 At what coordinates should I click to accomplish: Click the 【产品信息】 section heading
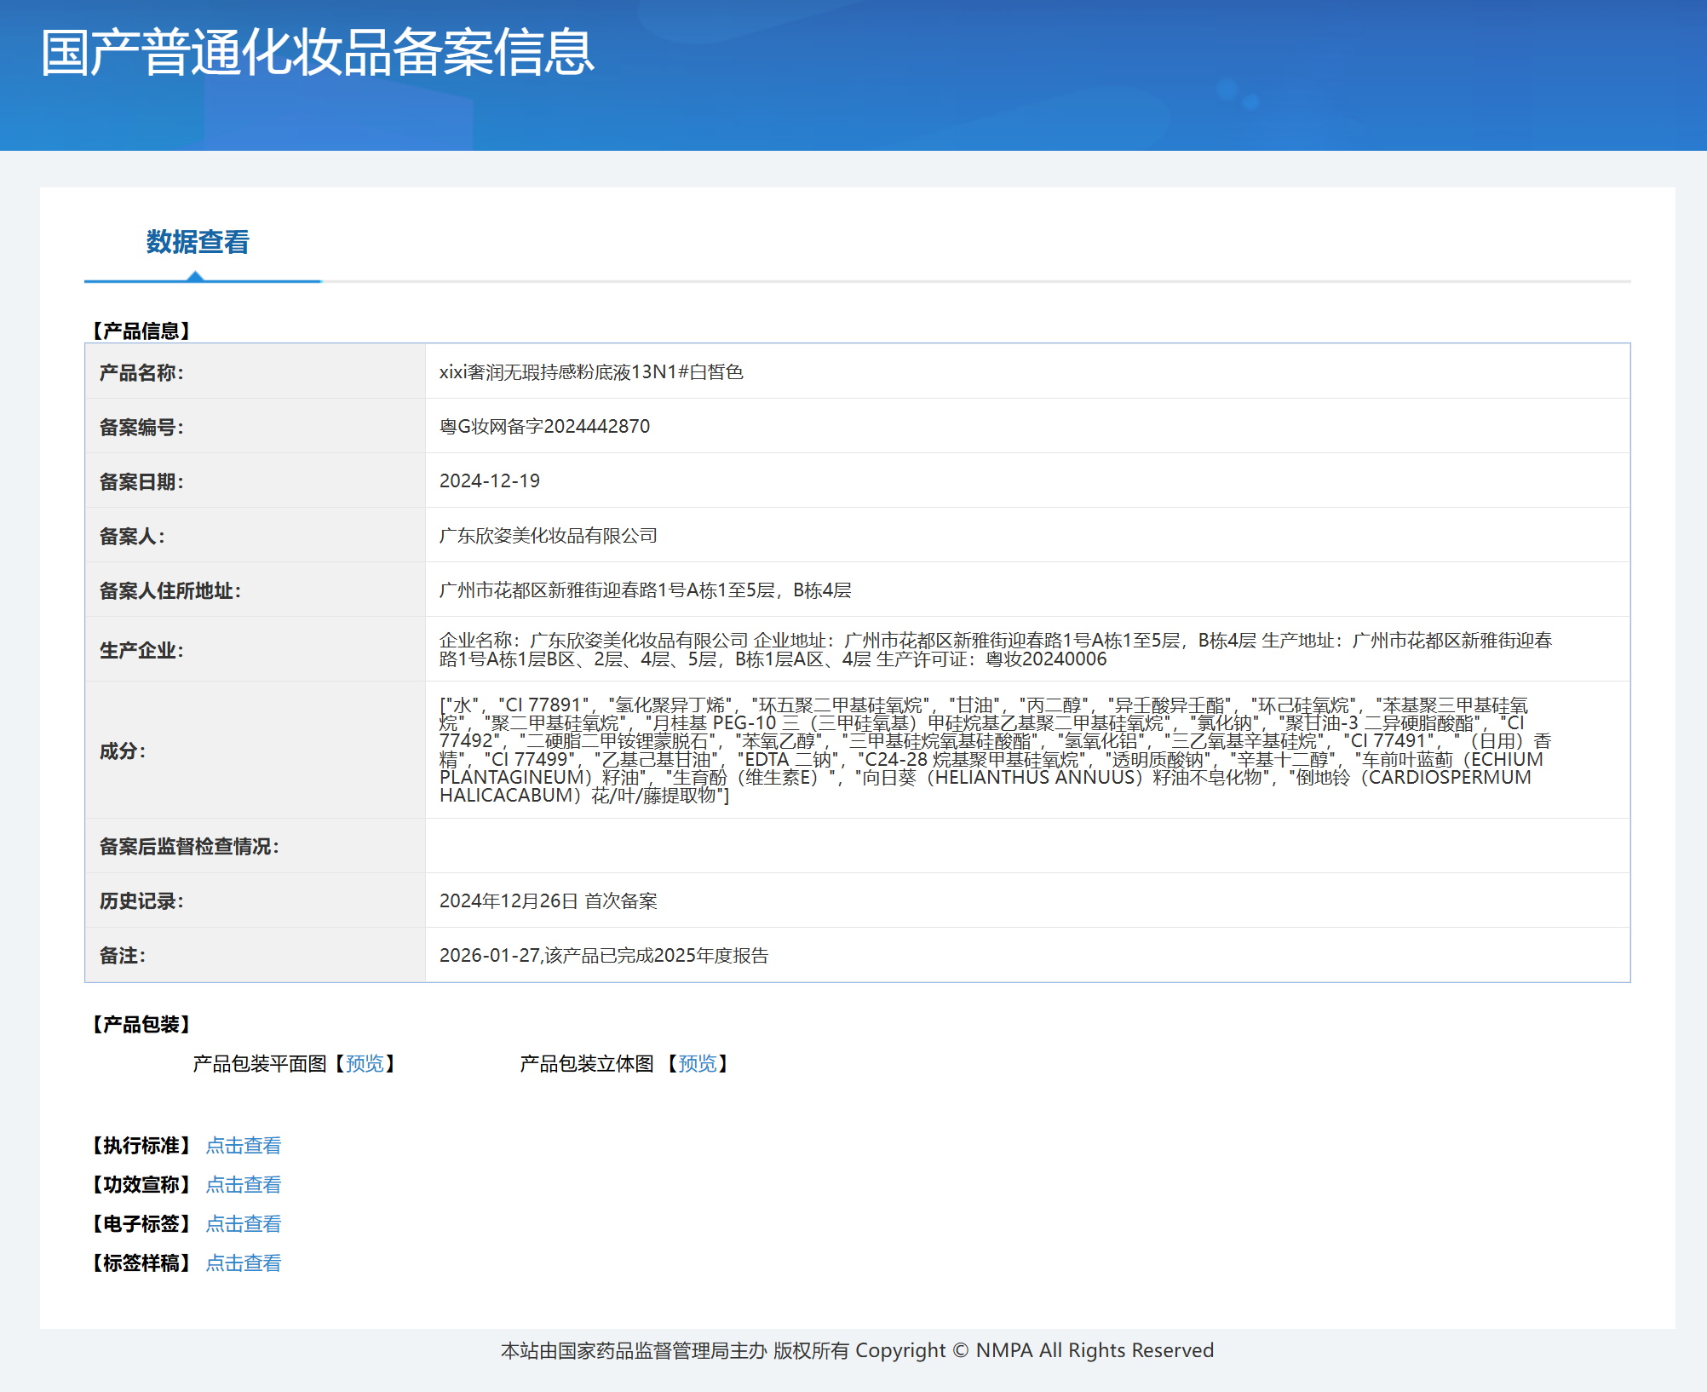(x=141, y=331)
